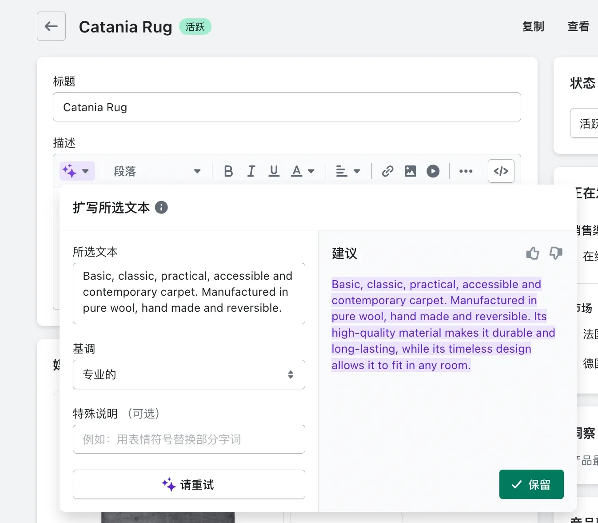This screenshot has height=523, width=598.
Task: Insert an image into the description
Action: pyautogui.click(x=410, y=171)
